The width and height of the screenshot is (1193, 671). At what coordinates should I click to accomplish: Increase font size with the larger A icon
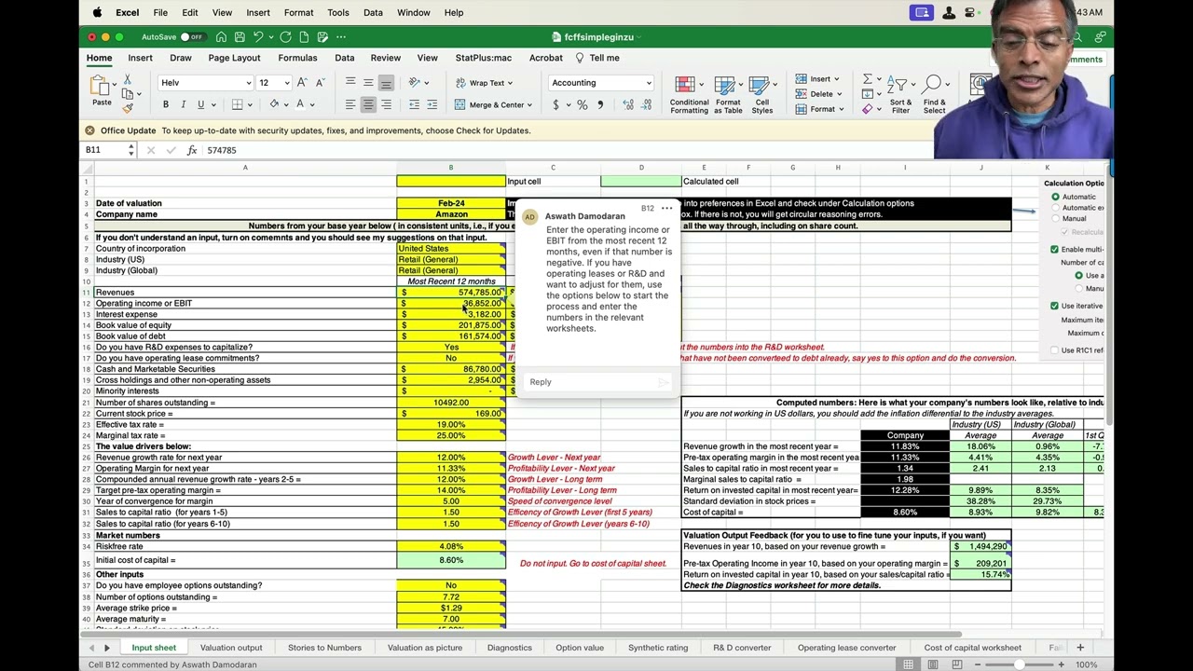pos(301,83)
